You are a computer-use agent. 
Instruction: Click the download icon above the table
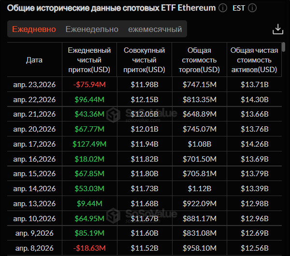pyautogui.click(x=277, y=29)
